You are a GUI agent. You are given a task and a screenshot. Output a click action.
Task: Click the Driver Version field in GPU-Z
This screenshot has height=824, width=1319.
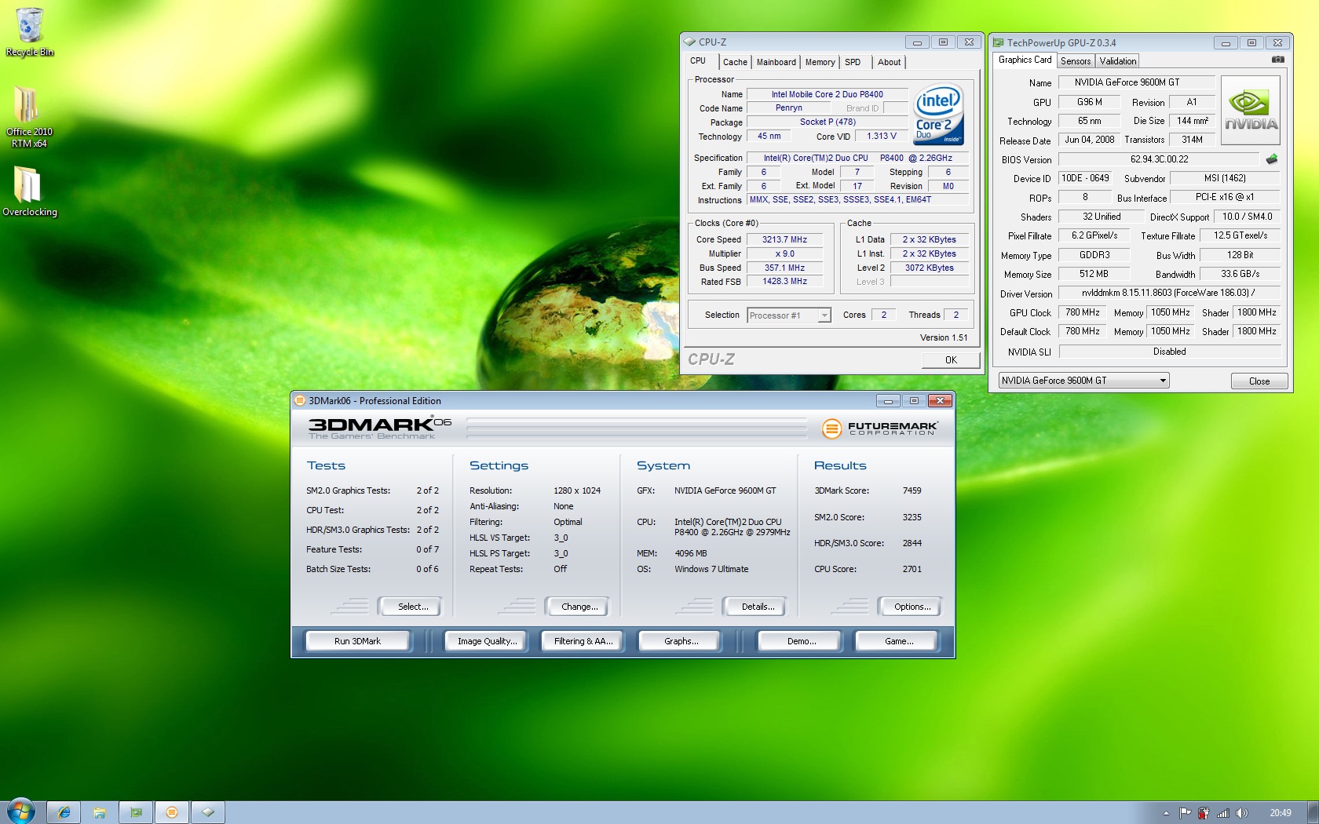tap(1168, 293)
